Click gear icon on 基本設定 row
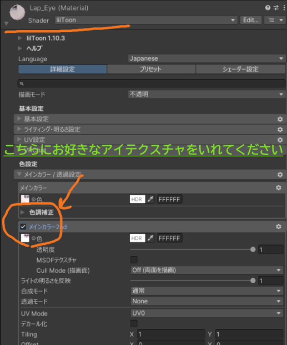 coord(280,119)
